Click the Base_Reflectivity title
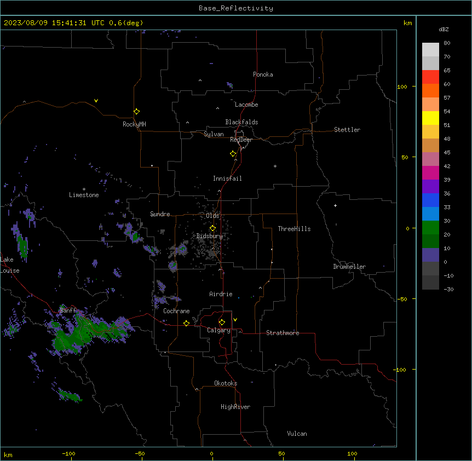472x461 pixels. [x=236, y=8]
